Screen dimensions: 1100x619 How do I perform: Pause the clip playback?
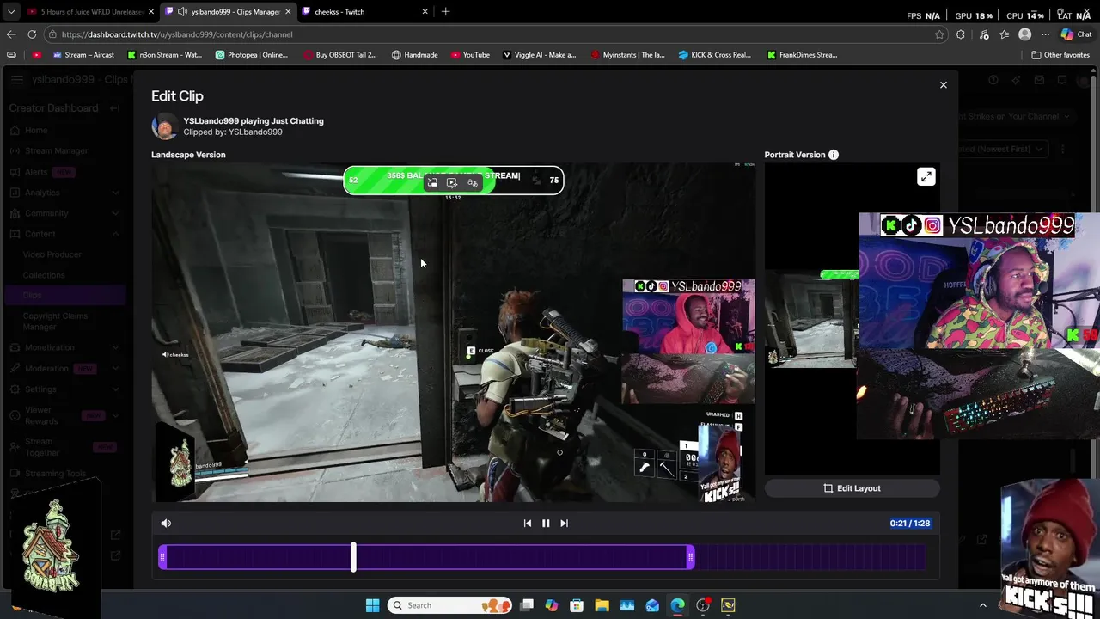pos(546,523)
